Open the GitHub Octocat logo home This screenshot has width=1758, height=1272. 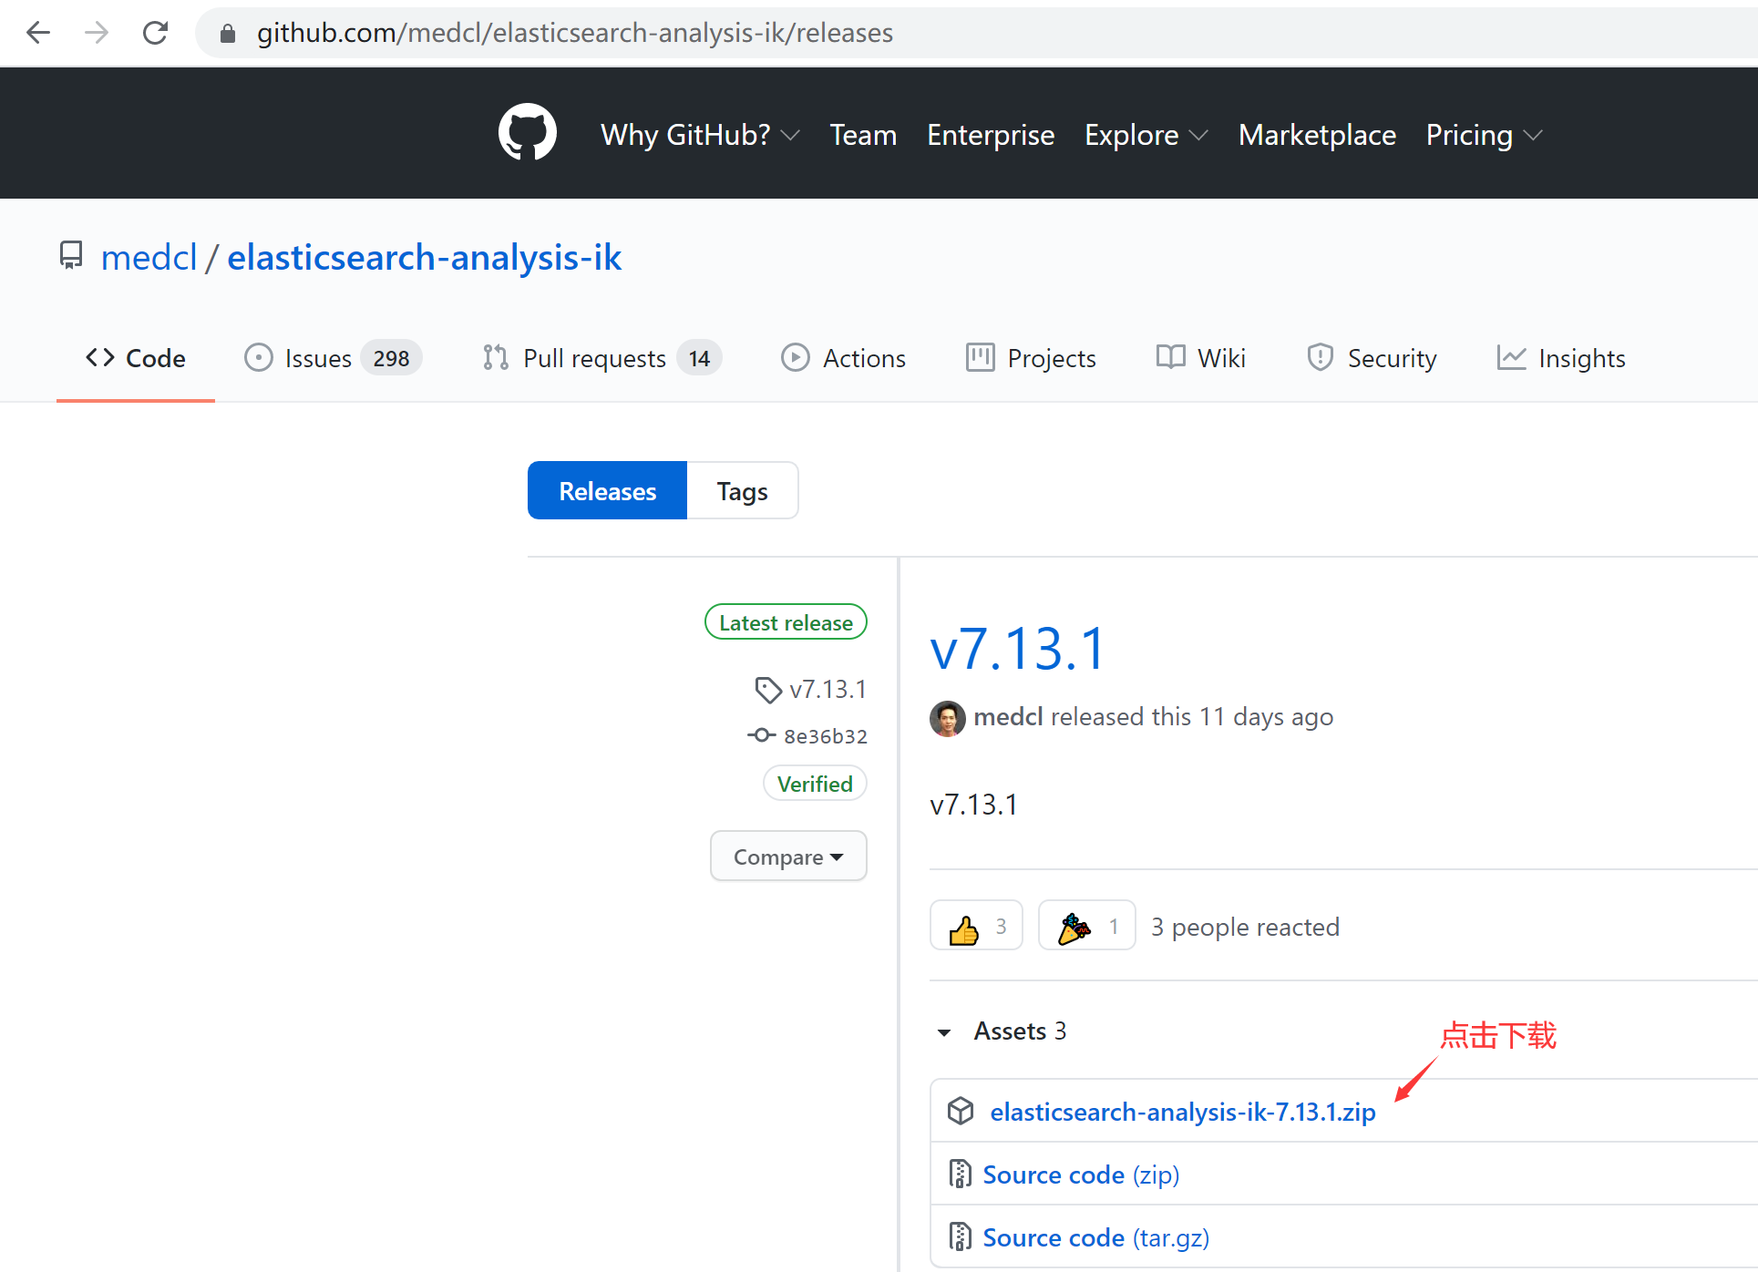(x=527, y=132)
